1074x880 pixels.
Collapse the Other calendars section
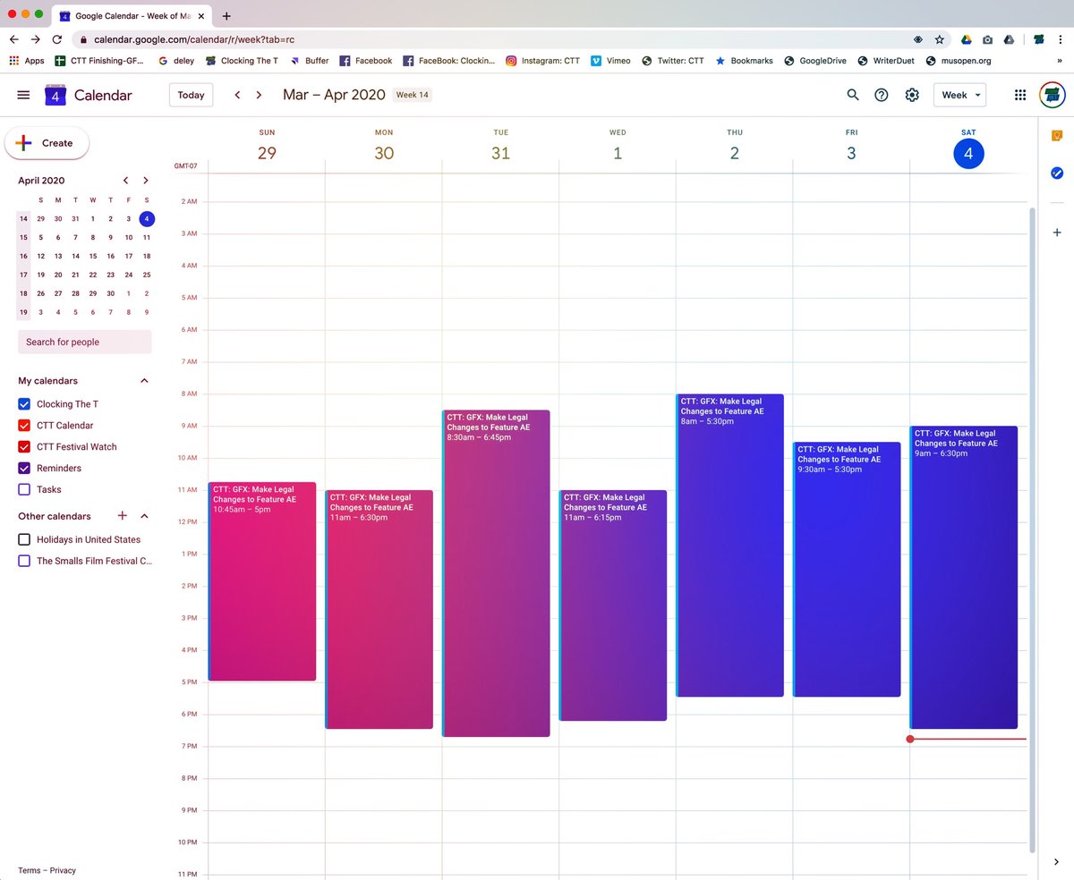[144, 516]
